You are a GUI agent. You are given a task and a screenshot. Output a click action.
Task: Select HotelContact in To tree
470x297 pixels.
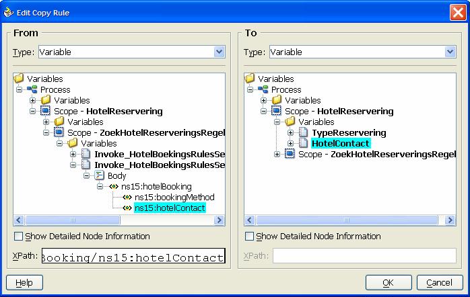point(341,143)
